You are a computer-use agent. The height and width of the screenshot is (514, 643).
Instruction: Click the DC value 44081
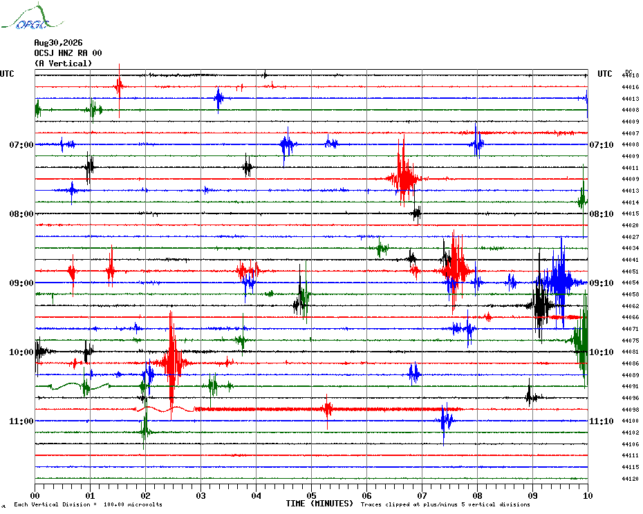coord(631,352)
